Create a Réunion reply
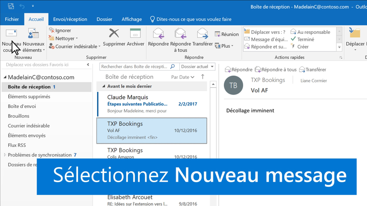Screen dimensions: 367x206 (227, 34)
